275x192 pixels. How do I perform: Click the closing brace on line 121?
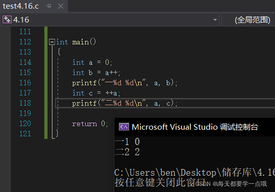57,133
